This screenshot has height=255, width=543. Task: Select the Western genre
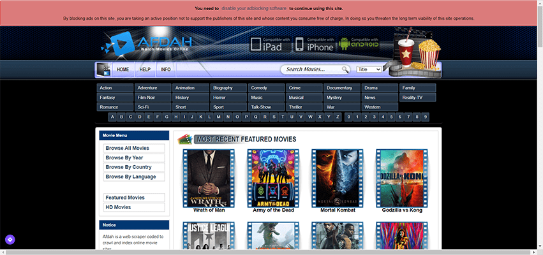[x=380, y=107]
